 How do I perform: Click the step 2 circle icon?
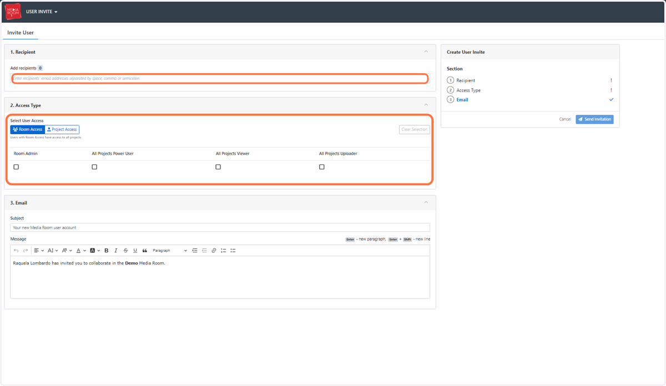(450, 90)
